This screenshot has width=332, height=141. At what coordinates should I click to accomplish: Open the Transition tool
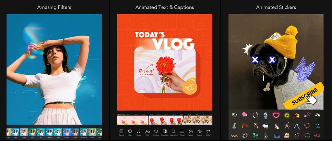pyautogui.click(x=165, y=132)
